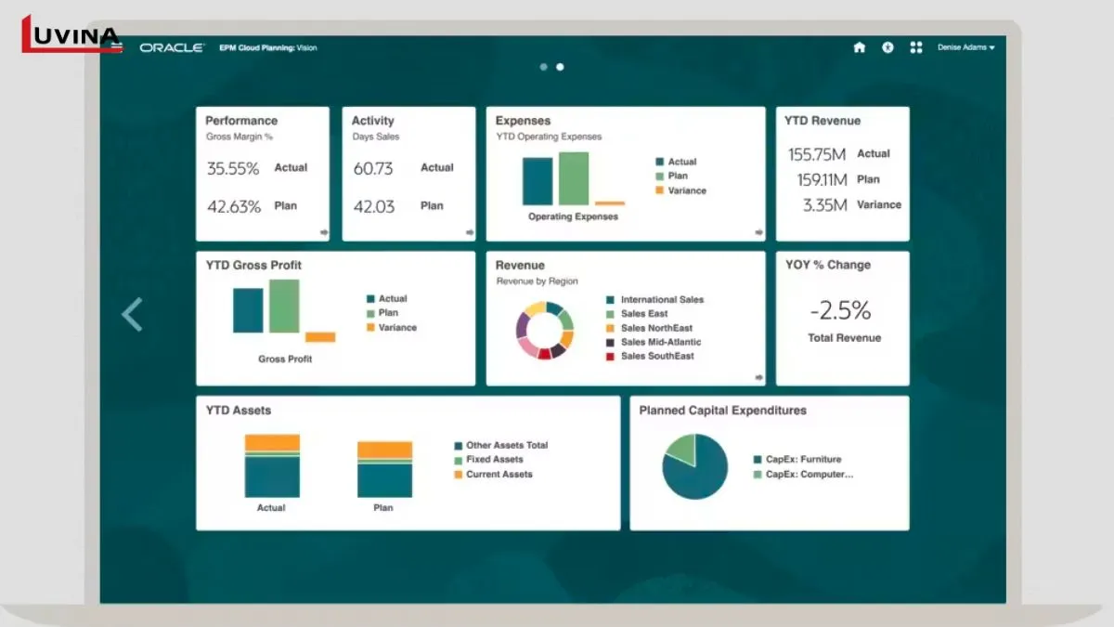Viewport: 1114px width, 627px height.
Task: Click the arrow icon on Activity card
Action: (470, 232)
